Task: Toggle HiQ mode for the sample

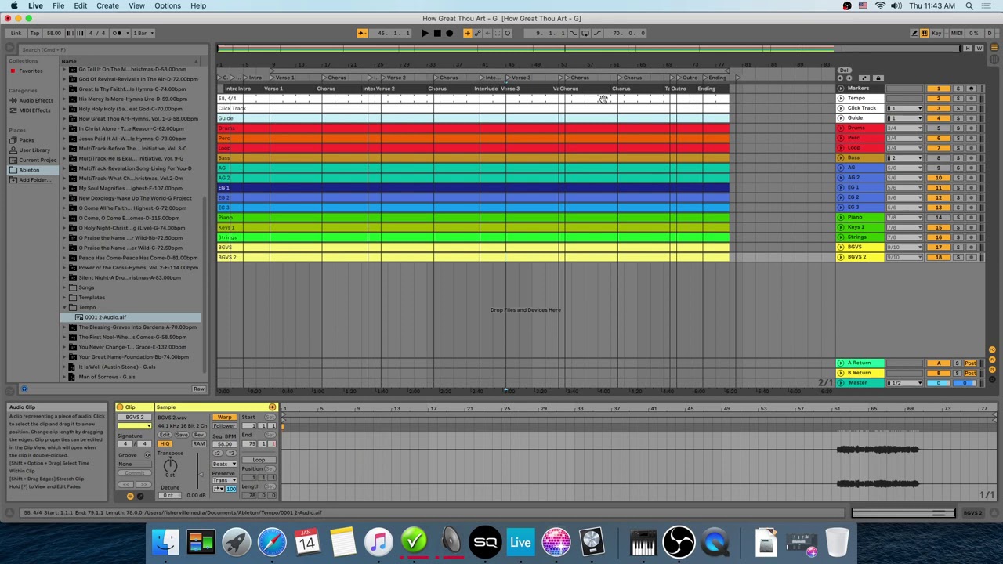Action: [165, 444]
